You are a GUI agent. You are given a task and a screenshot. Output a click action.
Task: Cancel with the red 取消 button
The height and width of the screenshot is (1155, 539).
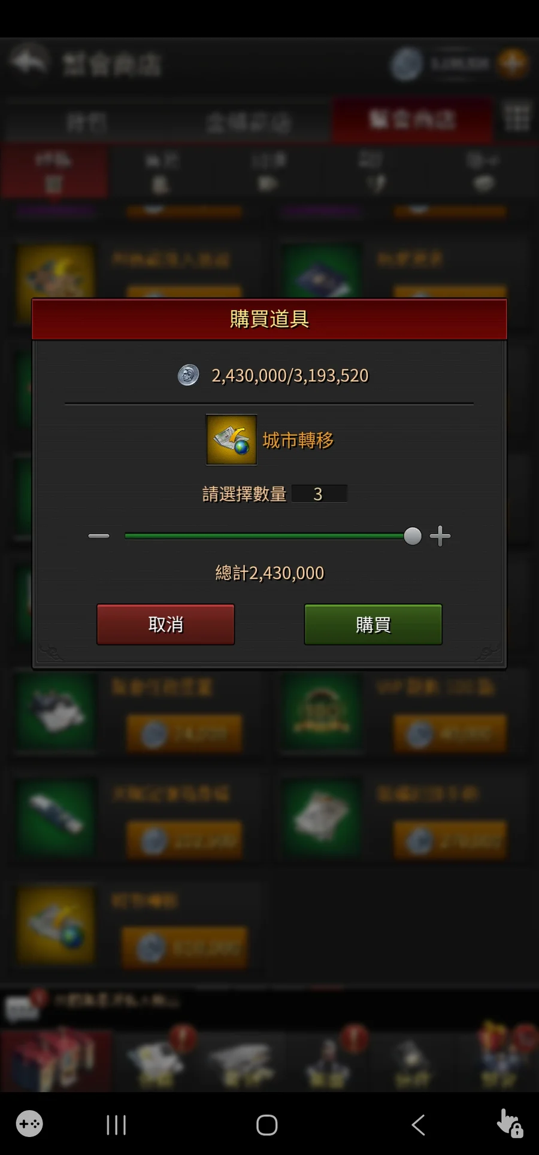click(x=166, y=624)
